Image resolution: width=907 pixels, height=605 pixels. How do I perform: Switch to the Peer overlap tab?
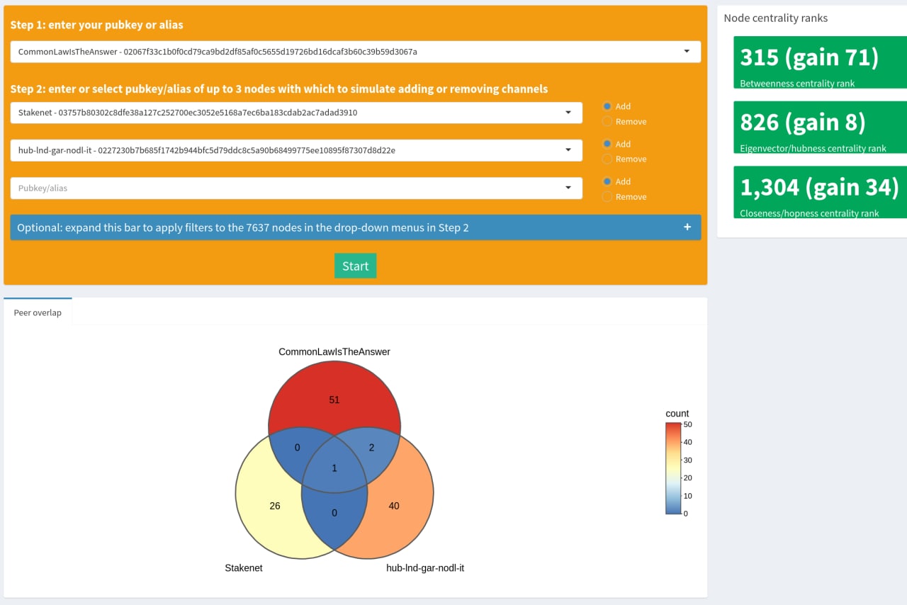point(38,312)
